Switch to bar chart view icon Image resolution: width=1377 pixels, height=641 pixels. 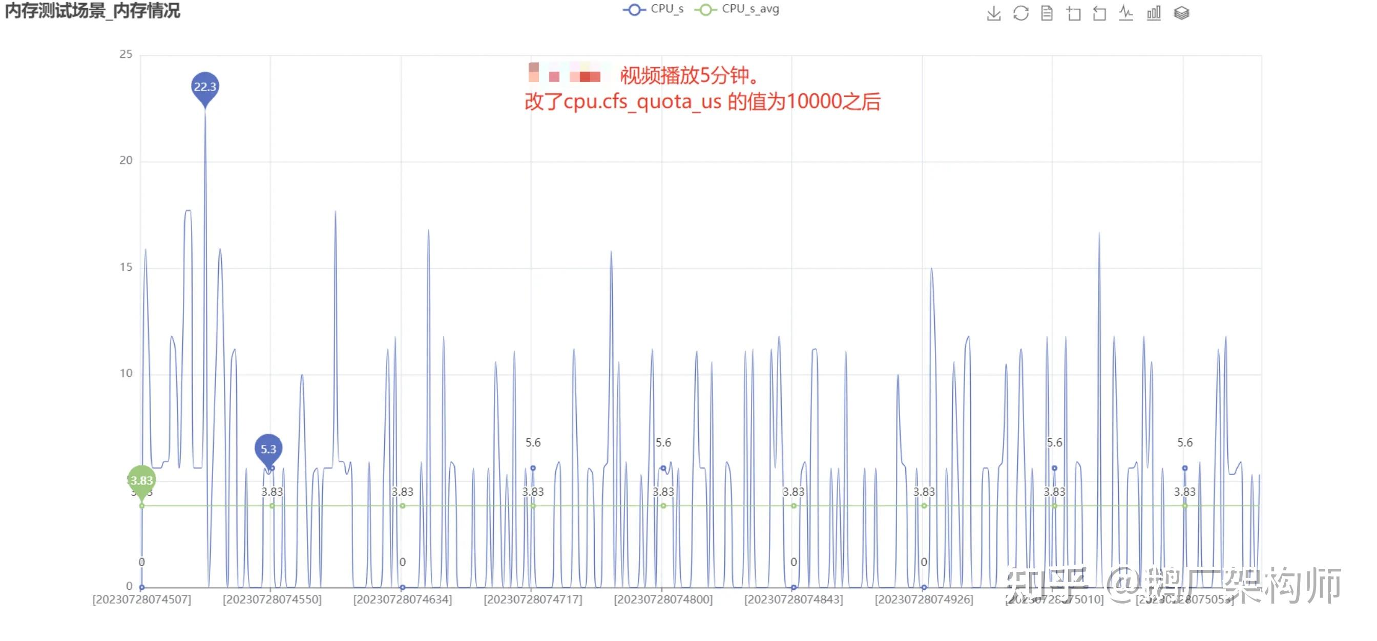pos(1154,13)
